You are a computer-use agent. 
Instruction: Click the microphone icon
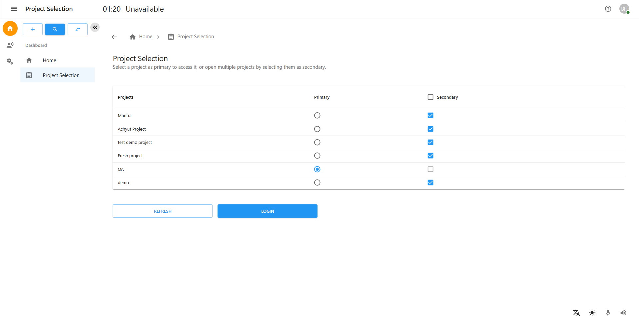pos(608,313)
